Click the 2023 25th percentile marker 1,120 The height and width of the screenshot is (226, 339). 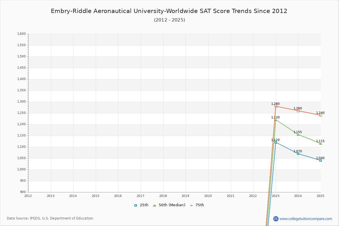276,142
